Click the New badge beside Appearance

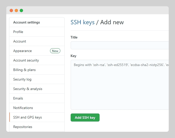[55, 51]
